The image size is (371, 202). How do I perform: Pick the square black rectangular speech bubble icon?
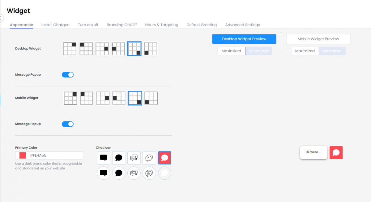[x=104, y=158]
